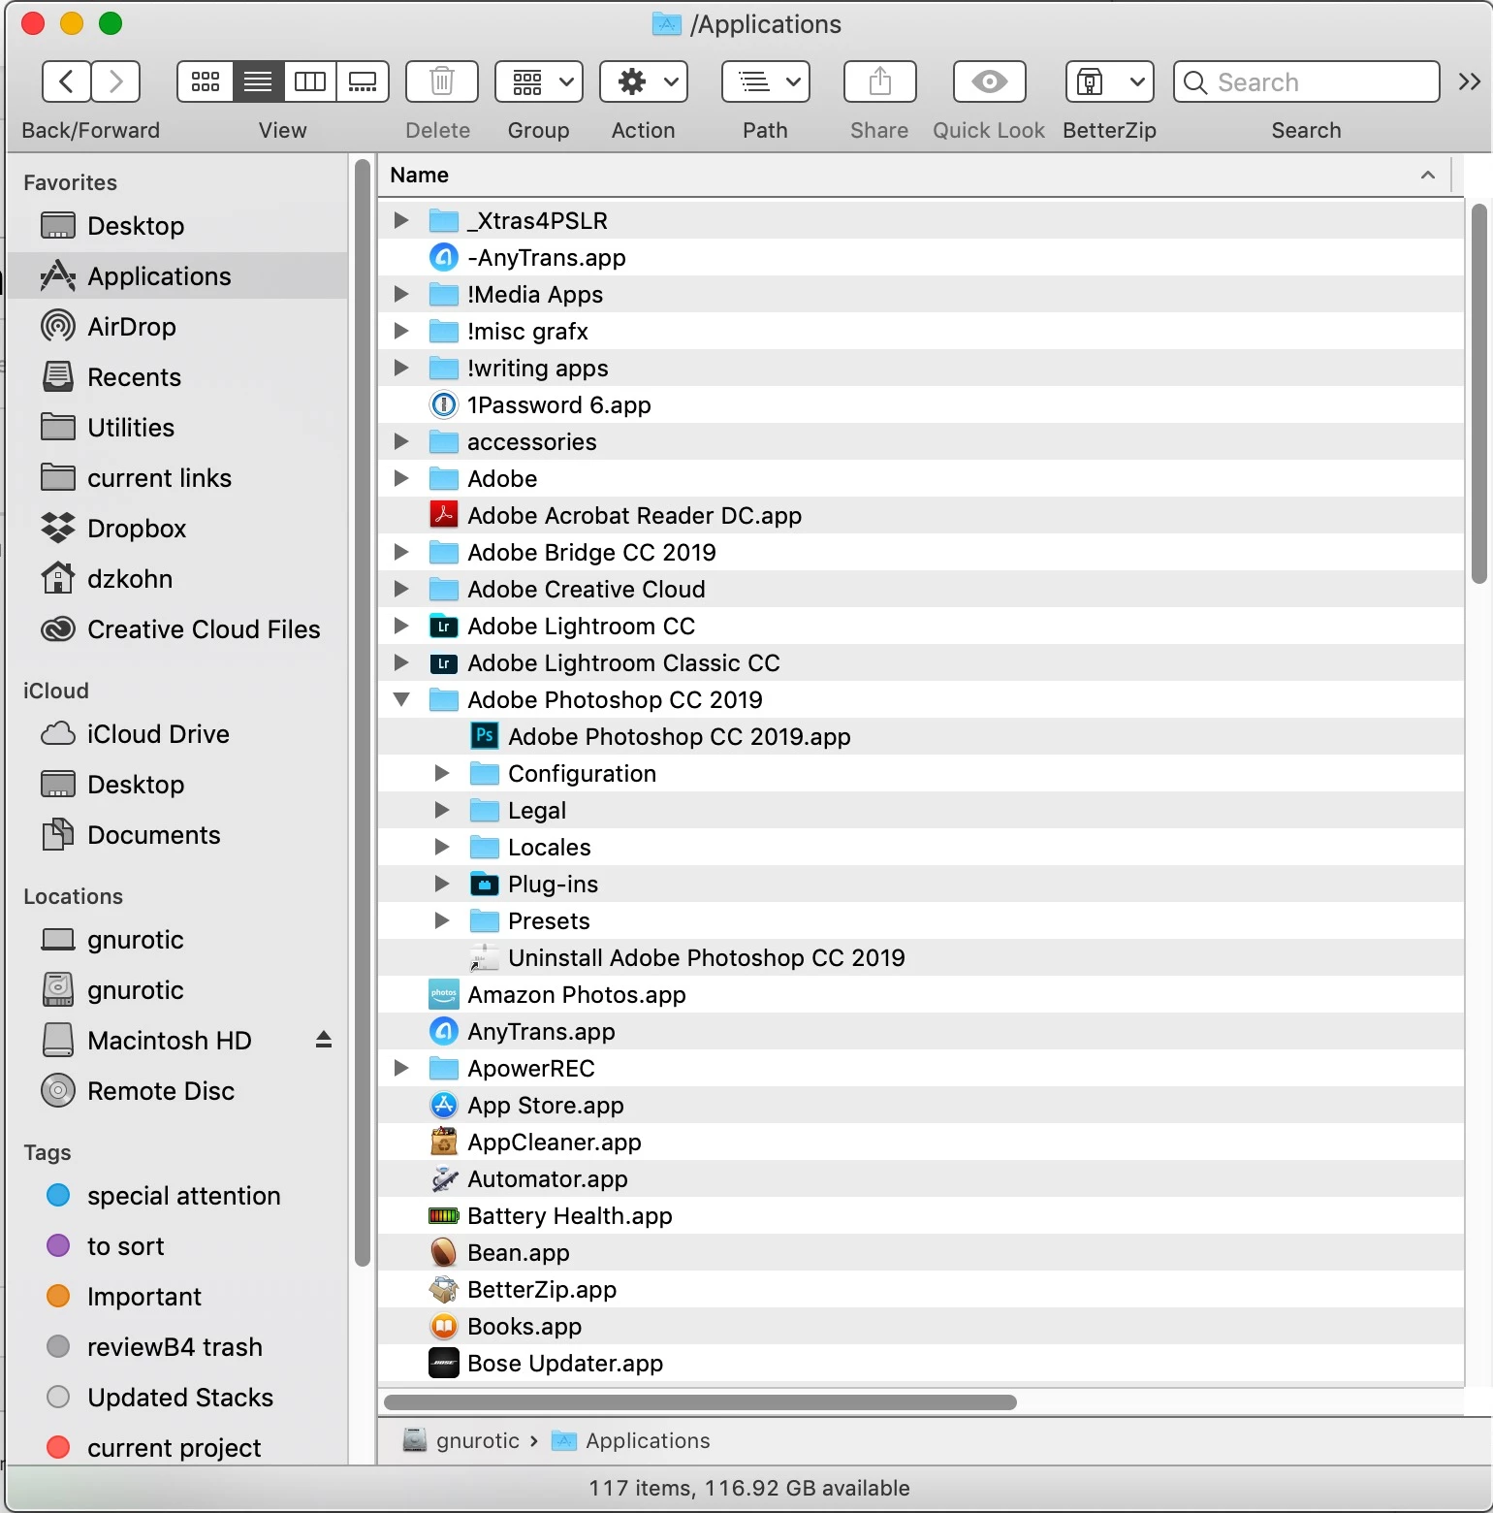This screenshot has height=1513, width=1493.
Task: Click the Share toolbar button
Action: [x=880, y=81]
